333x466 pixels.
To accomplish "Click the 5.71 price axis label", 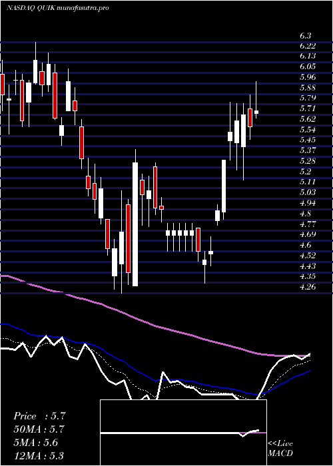I will click(308, 109).
